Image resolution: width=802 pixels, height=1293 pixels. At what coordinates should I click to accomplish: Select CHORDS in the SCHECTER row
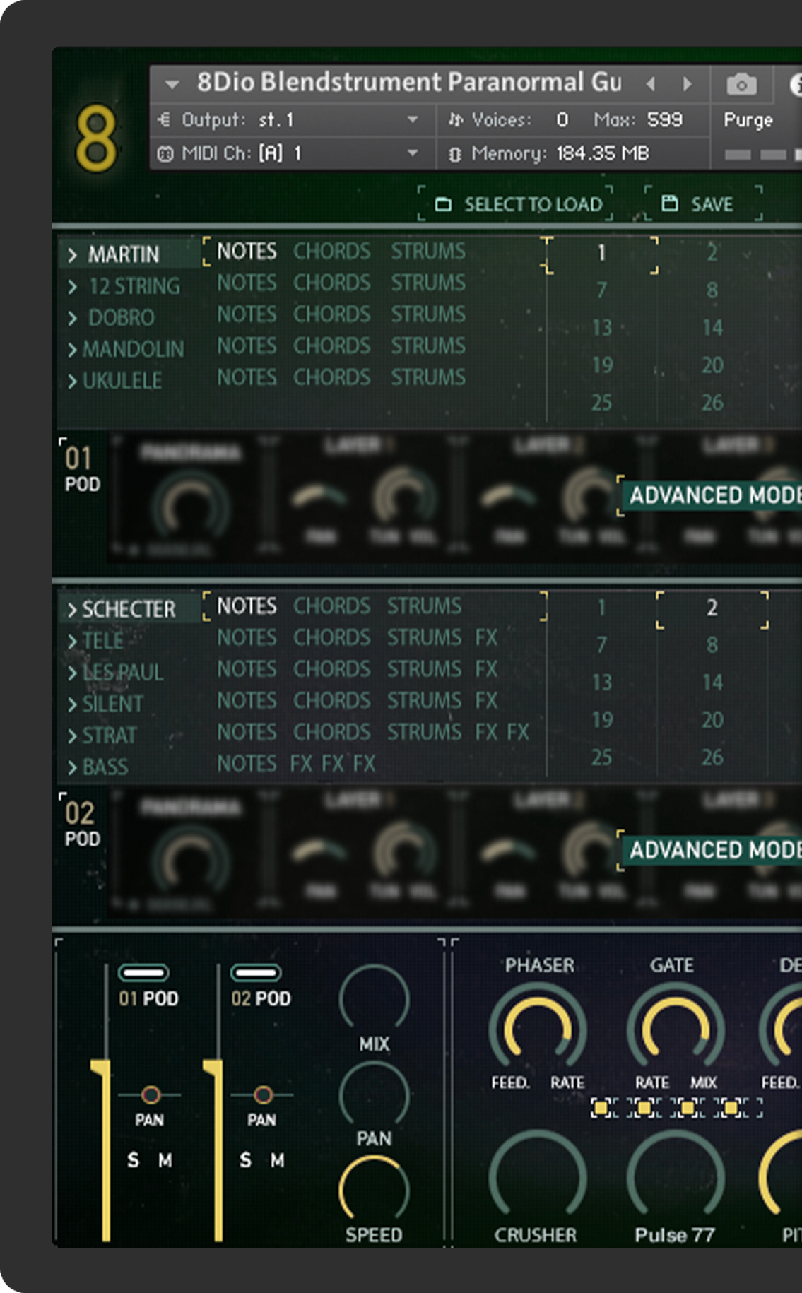point(331,606)
